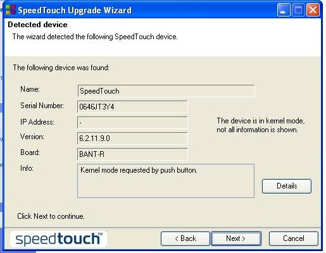Open device Details
This screenshot has width=326, height=253.
(287, 186)
